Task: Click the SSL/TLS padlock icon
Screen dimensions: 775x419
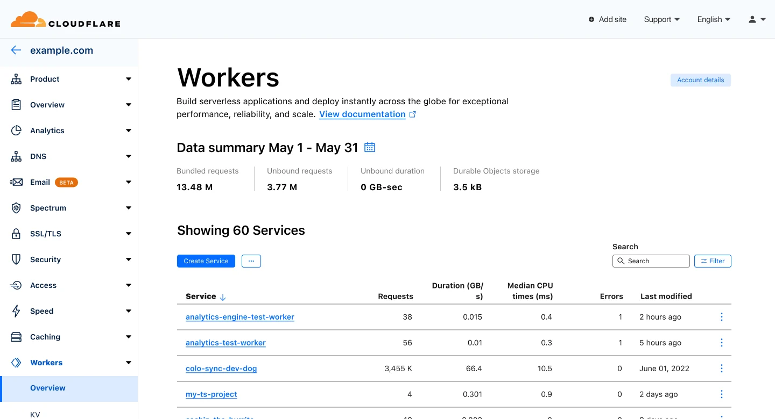Action: tap(16, 234)
